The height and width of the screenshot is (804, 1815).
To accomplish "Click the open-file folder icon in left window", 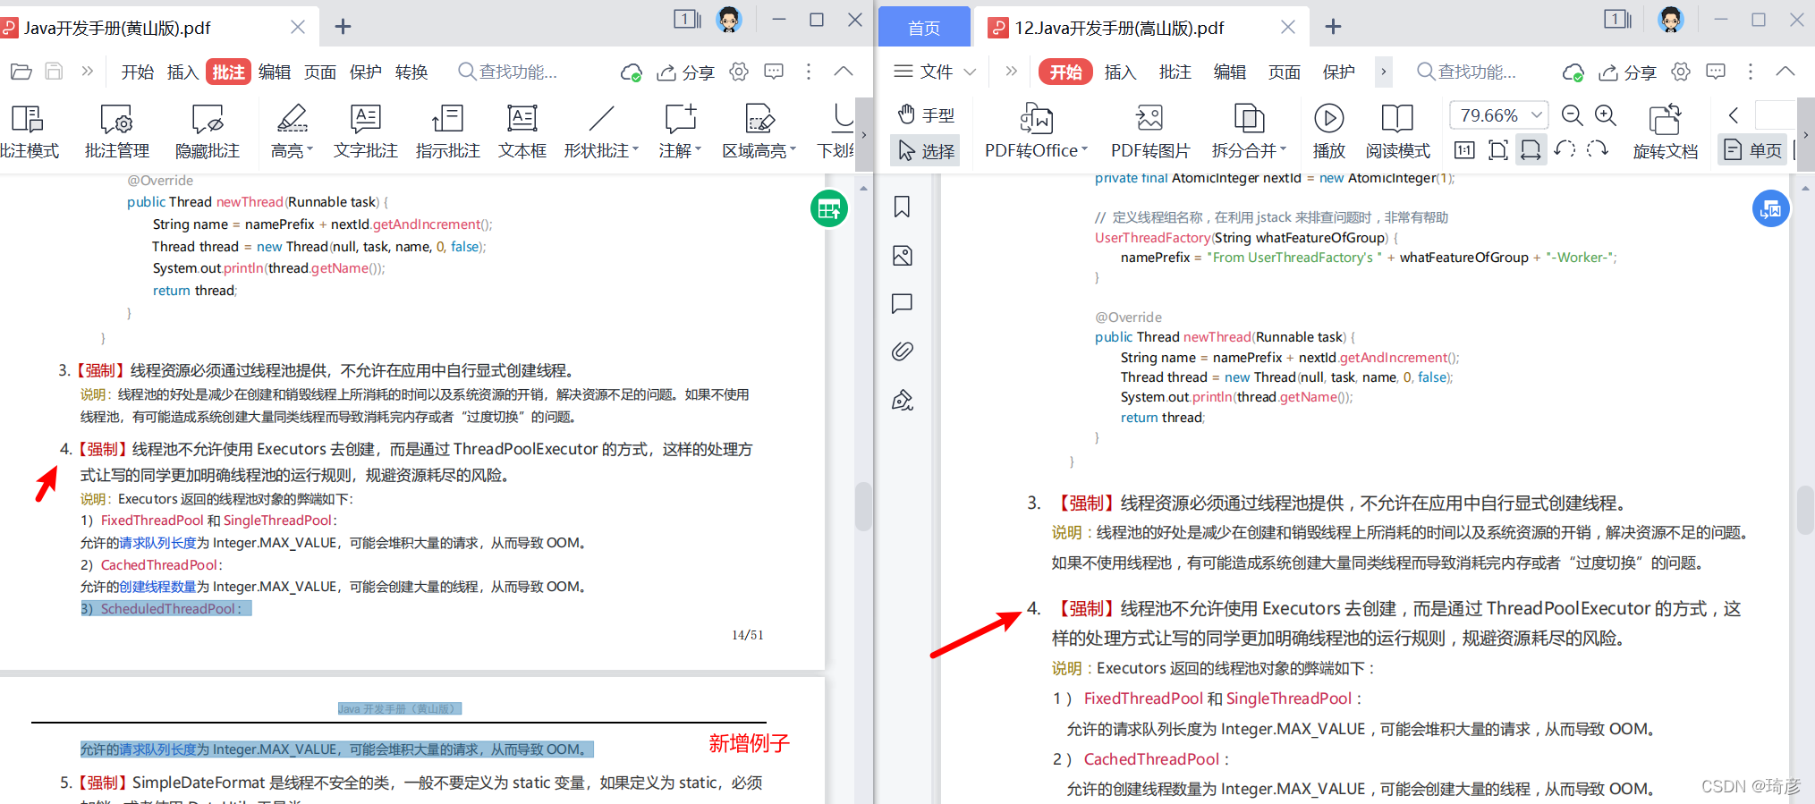I will pos(21,72).
